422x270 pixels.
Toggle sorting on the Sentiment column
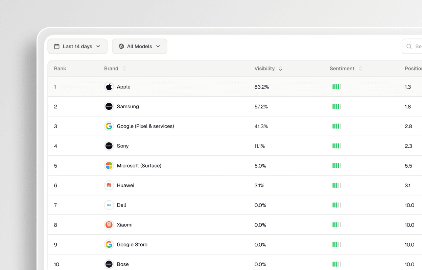coord(360,69)
